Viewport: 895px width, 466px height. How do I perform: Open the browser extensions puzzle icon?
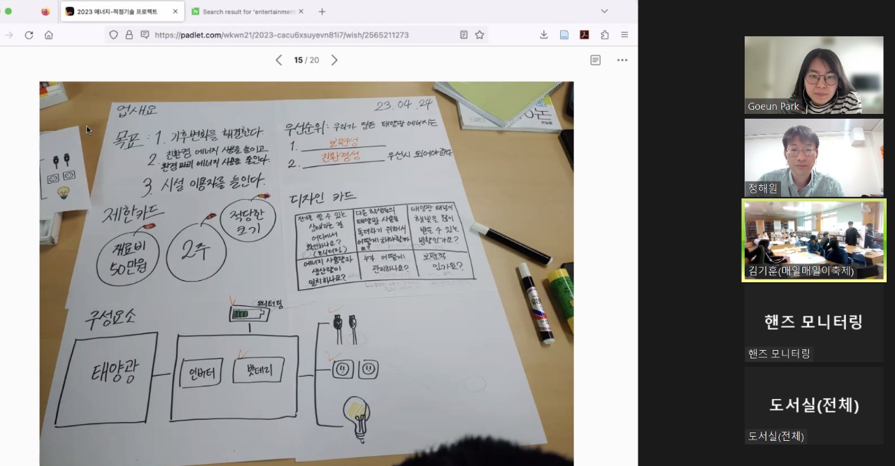pyautogui.click(x=604, y=35)
